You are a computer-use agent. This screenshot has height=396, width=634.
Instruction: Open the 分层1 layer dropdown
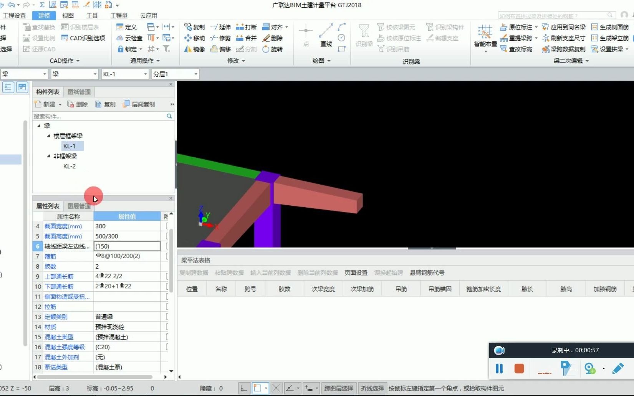(196, 74)
